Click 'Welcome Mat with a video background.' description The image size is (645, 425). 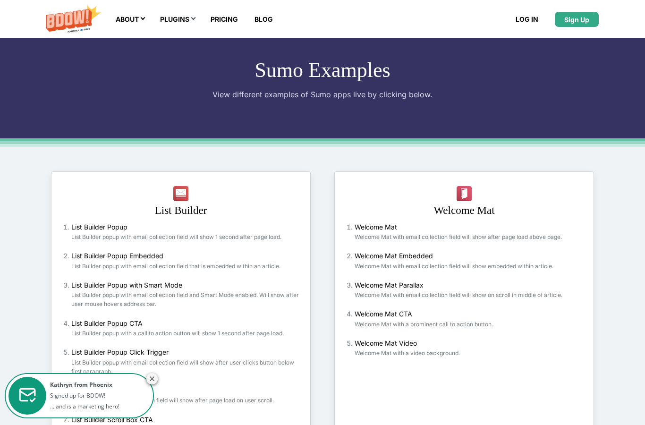(x=407, y=353)
